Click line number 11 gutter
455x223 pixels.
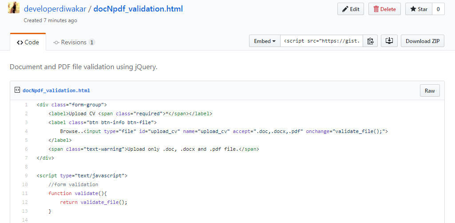coord(25,193)
